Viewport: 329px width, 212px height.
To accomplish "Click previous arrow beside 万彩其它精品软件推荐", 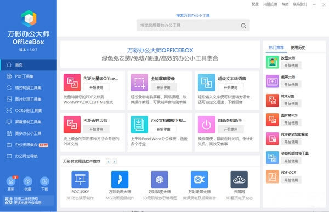I will tap(109, 161).
